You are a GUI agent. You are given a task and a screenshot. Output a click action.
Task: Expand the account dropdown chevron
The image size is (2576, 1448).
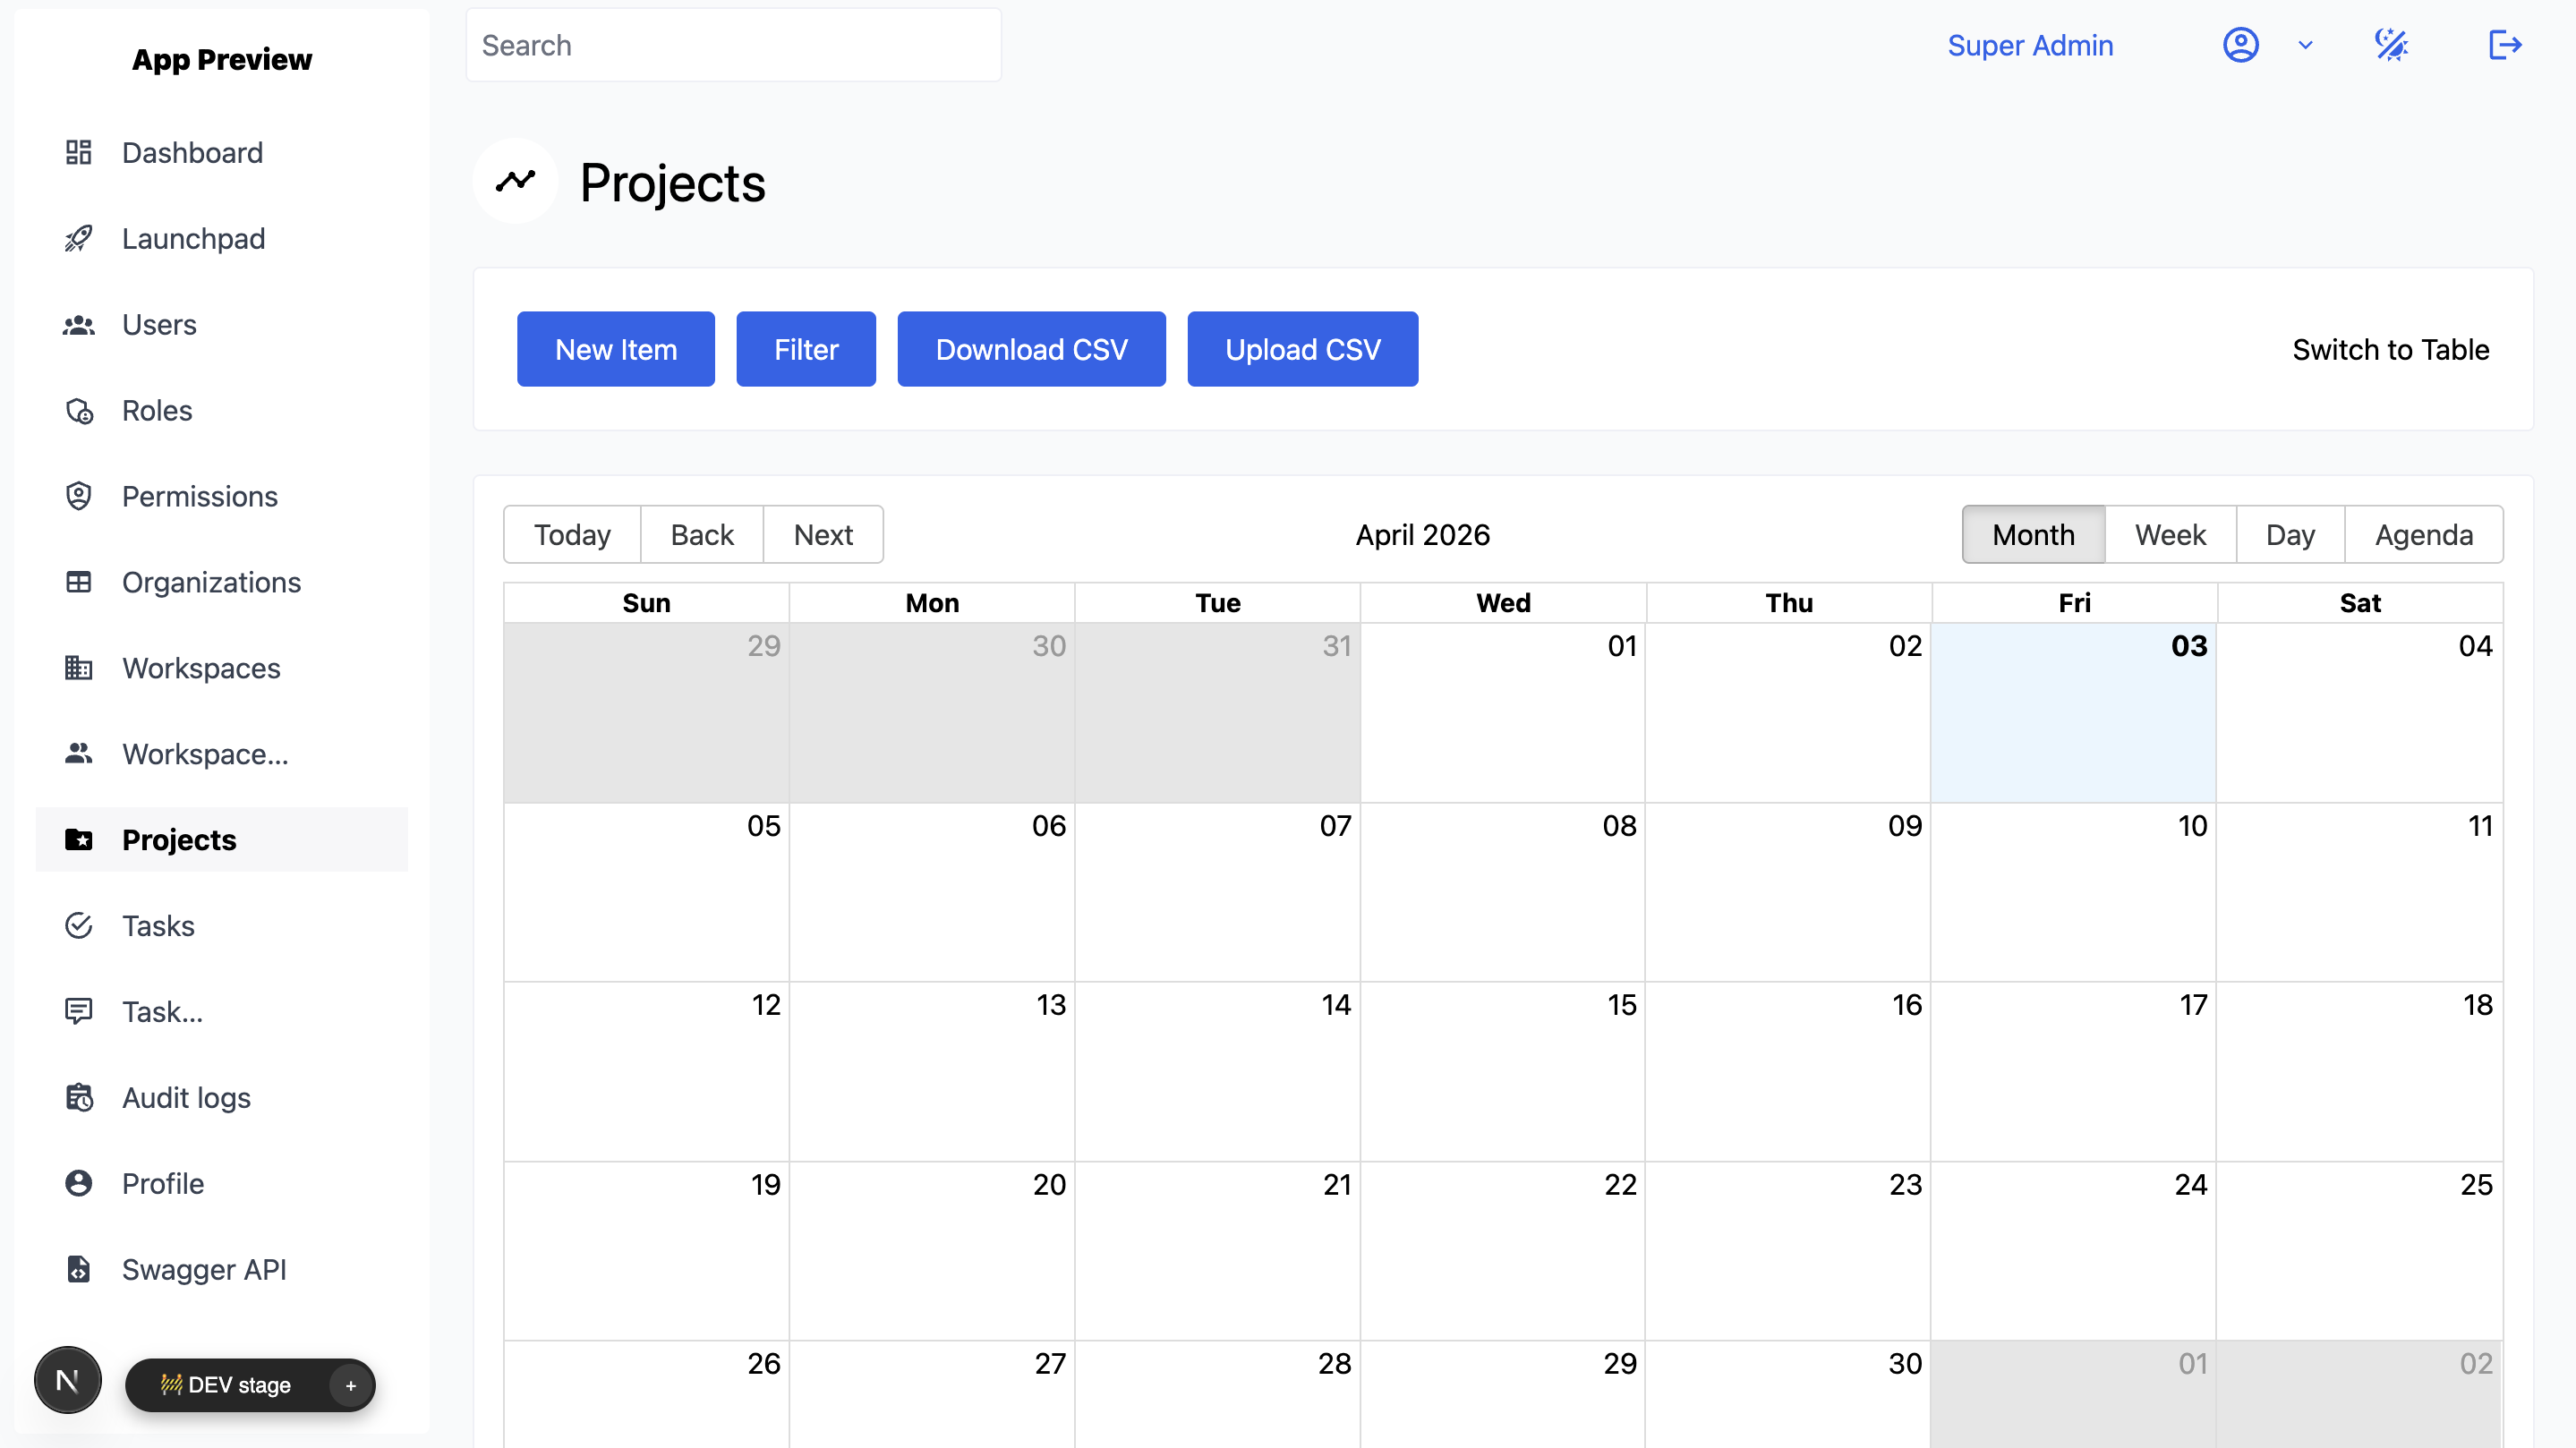coord(2305,45)
